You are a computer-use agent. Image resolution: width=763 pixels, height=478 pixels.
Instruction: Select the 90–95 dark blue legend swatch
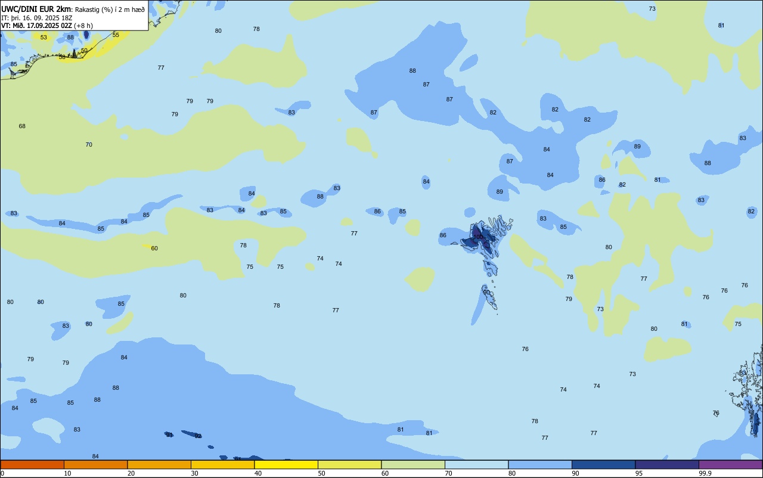603,464
